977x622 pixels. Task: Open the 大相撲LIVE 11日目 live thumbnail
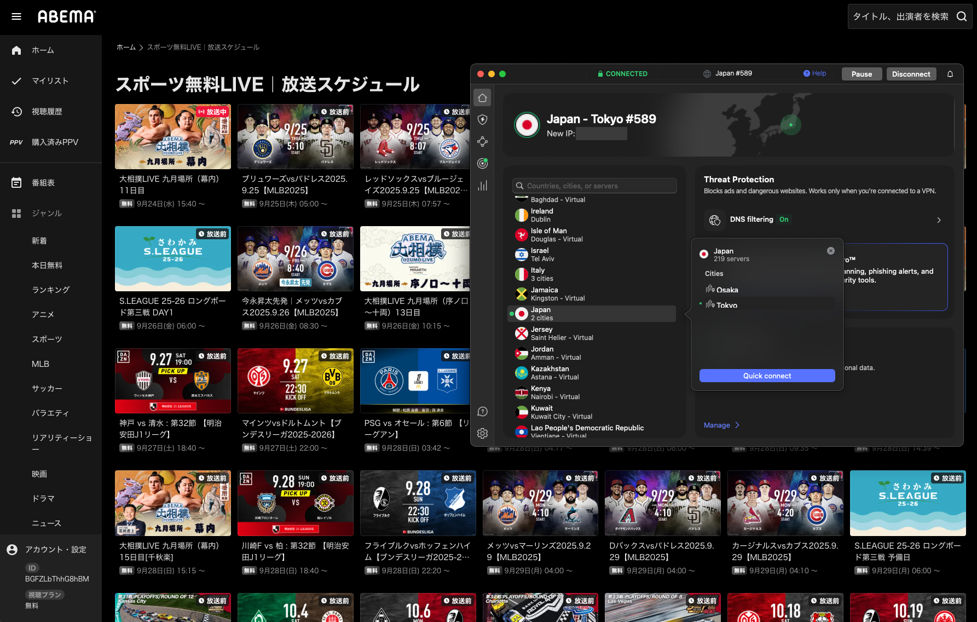[x=173, y=137]
